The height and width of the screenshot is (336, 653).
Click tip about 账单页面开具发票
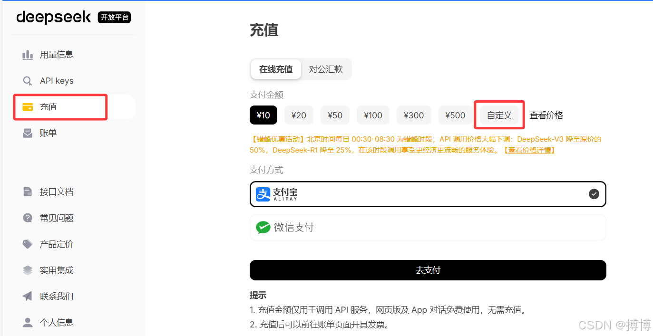click(x=319, y=326)
